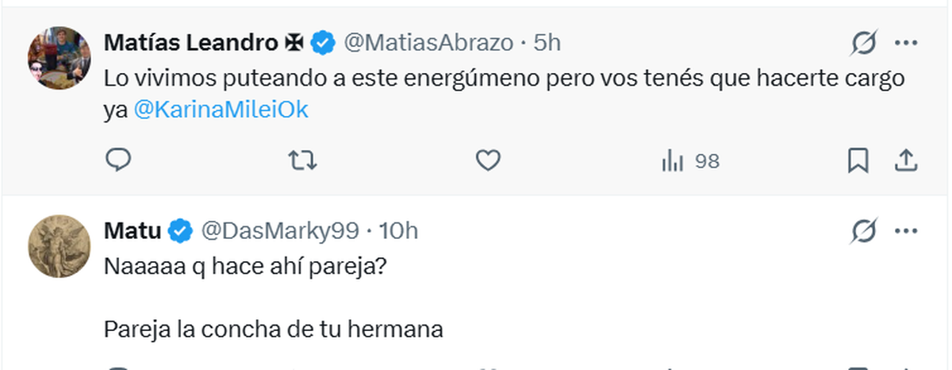The height and width of the screenshot is (370, 952).
Task: Open Matu's tweet "Naaaaa q hace ahí pareja?"
Action: (245, 268)
